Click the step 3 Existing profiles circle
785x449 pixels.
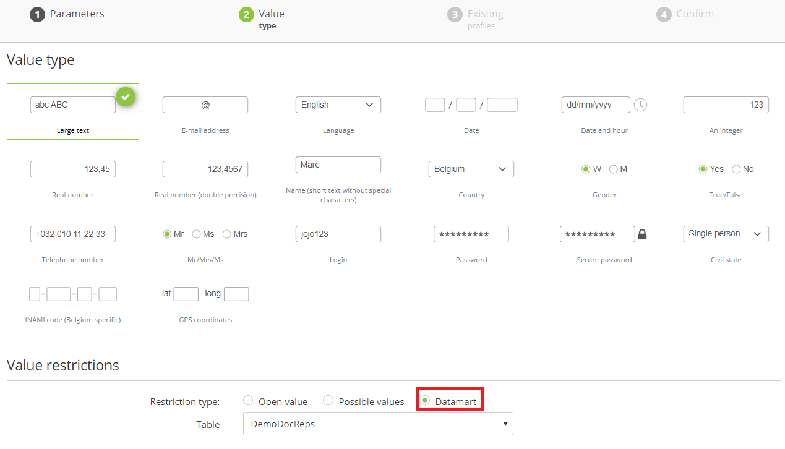click(455, 14)
